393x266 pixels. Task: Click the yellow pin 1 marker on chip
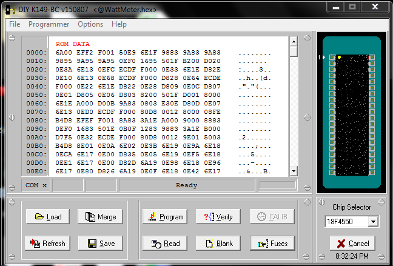(x=339, y=58)
